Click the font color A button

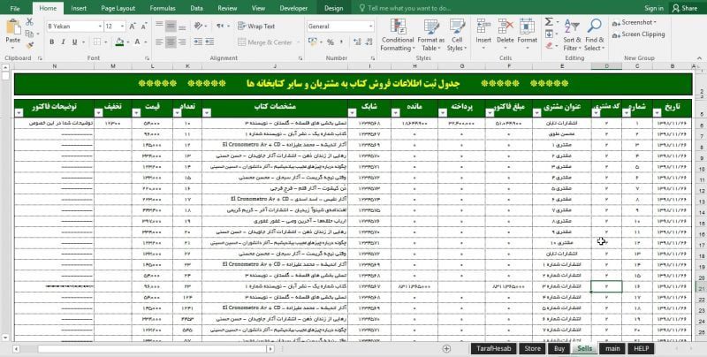pyautogui.click(x=137, y=42)
